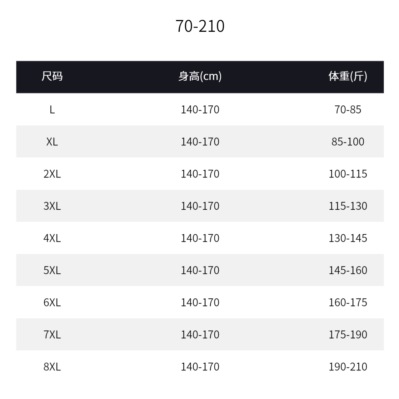Select the 85-100 weight value

click(x=348, y=142)
